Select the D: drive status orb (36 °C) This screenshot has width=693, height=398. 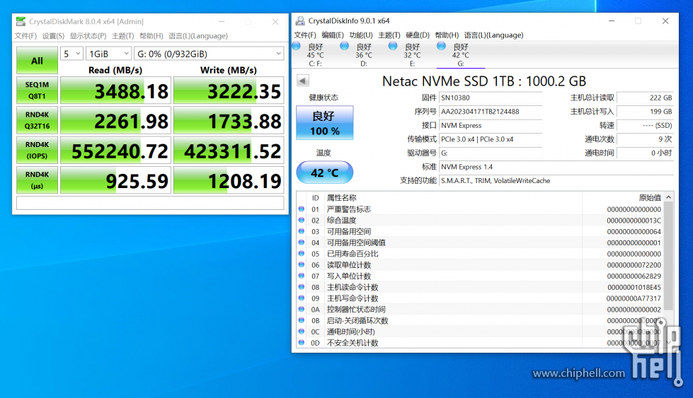click(344, 46)
